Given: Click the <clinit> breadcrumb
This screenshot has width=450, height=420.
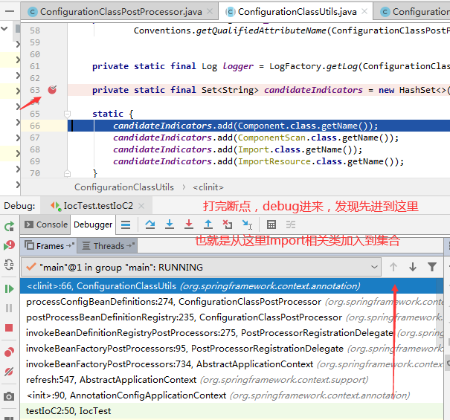Looking at the screenshot, I should (x=208, y=187).
